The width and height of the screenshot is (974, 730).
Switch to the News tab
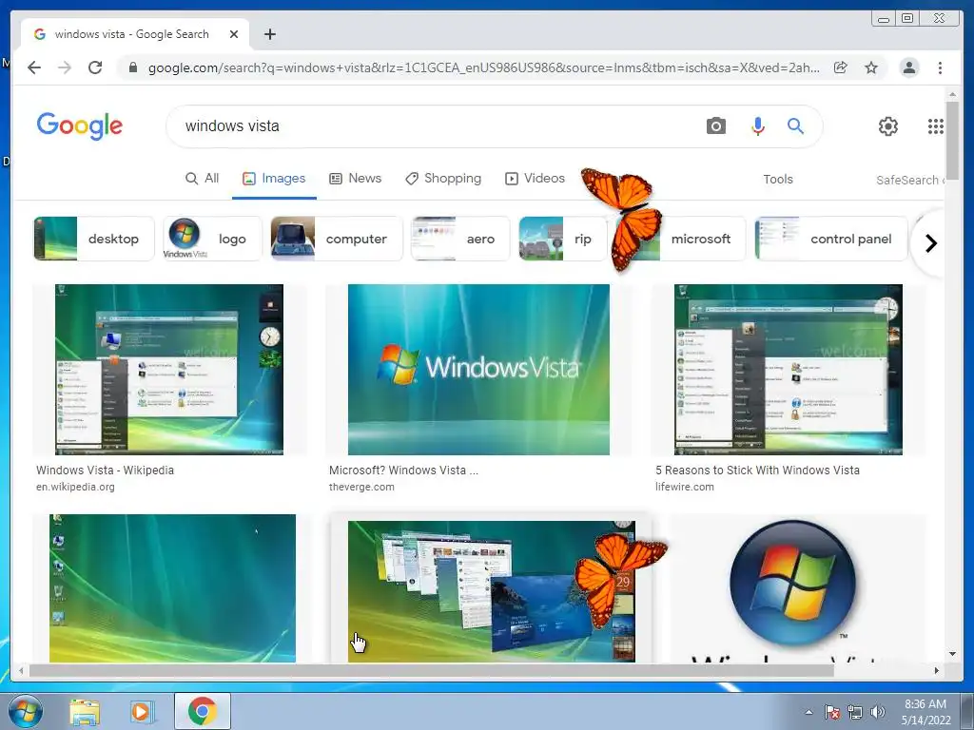pos(356,179)
